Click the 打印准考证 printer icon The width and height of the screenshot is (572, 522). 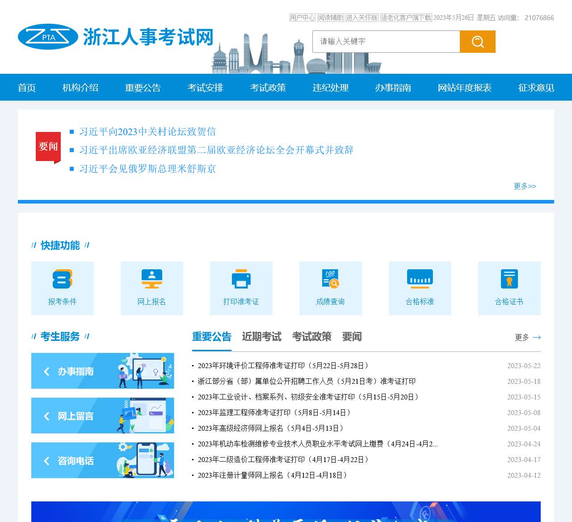[241, 280]
